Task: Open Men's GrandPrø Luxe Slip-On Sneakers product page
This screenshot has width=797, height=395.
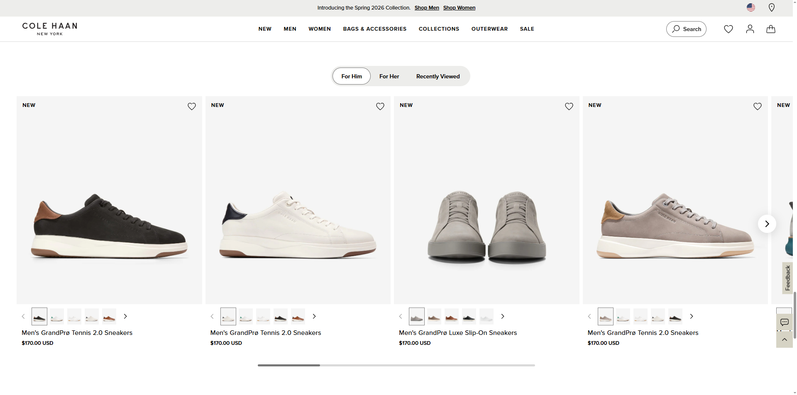Action: click(x=457, y=333)
